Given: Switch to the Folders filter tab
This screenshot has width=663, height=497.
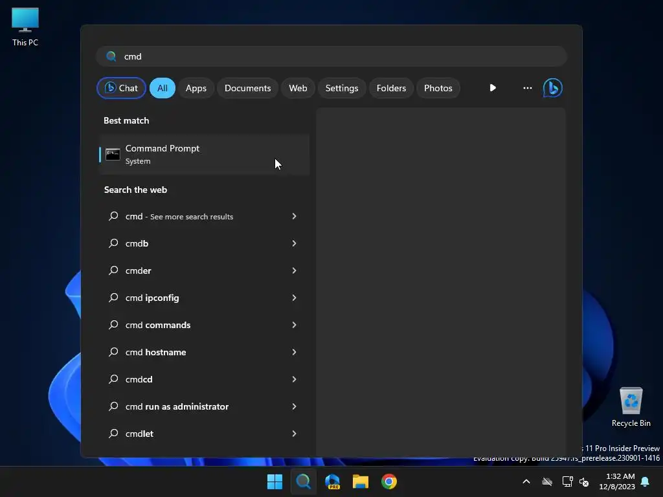Looking at the screenshot, I should click(391, 88).
